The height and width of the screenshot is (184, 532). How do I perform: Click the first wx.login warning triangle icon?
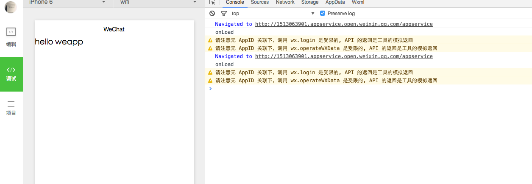click(210, 40)
